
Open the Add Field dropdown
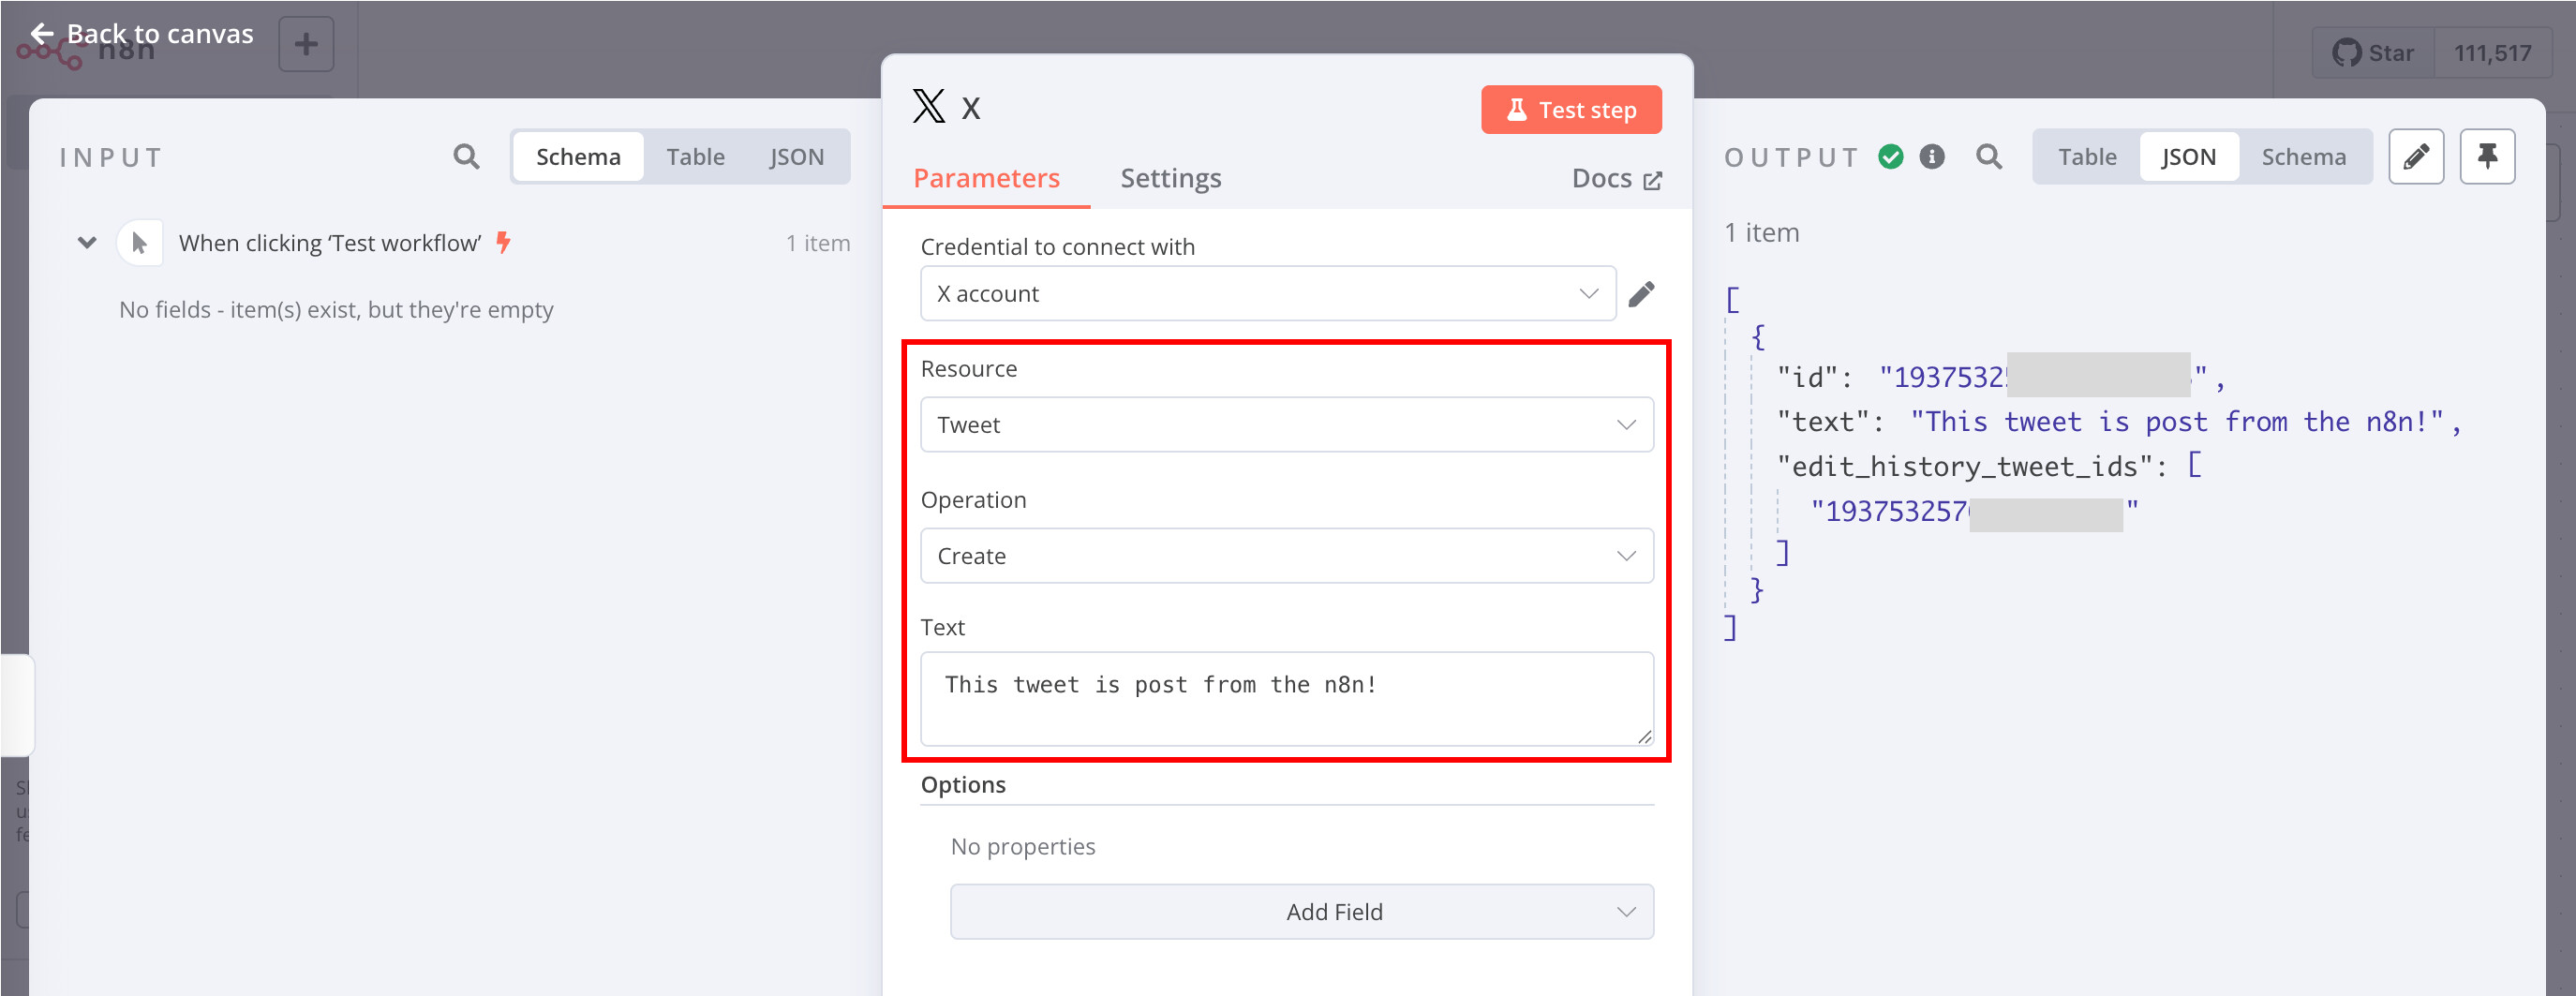[1301, 912]
